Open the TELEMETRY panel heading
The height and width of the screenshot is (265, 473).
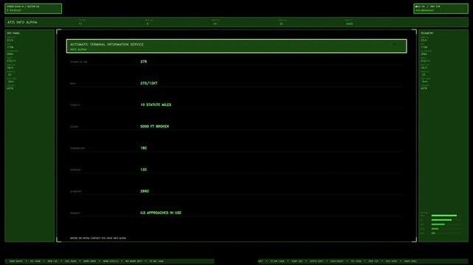(x=427, y=33)
